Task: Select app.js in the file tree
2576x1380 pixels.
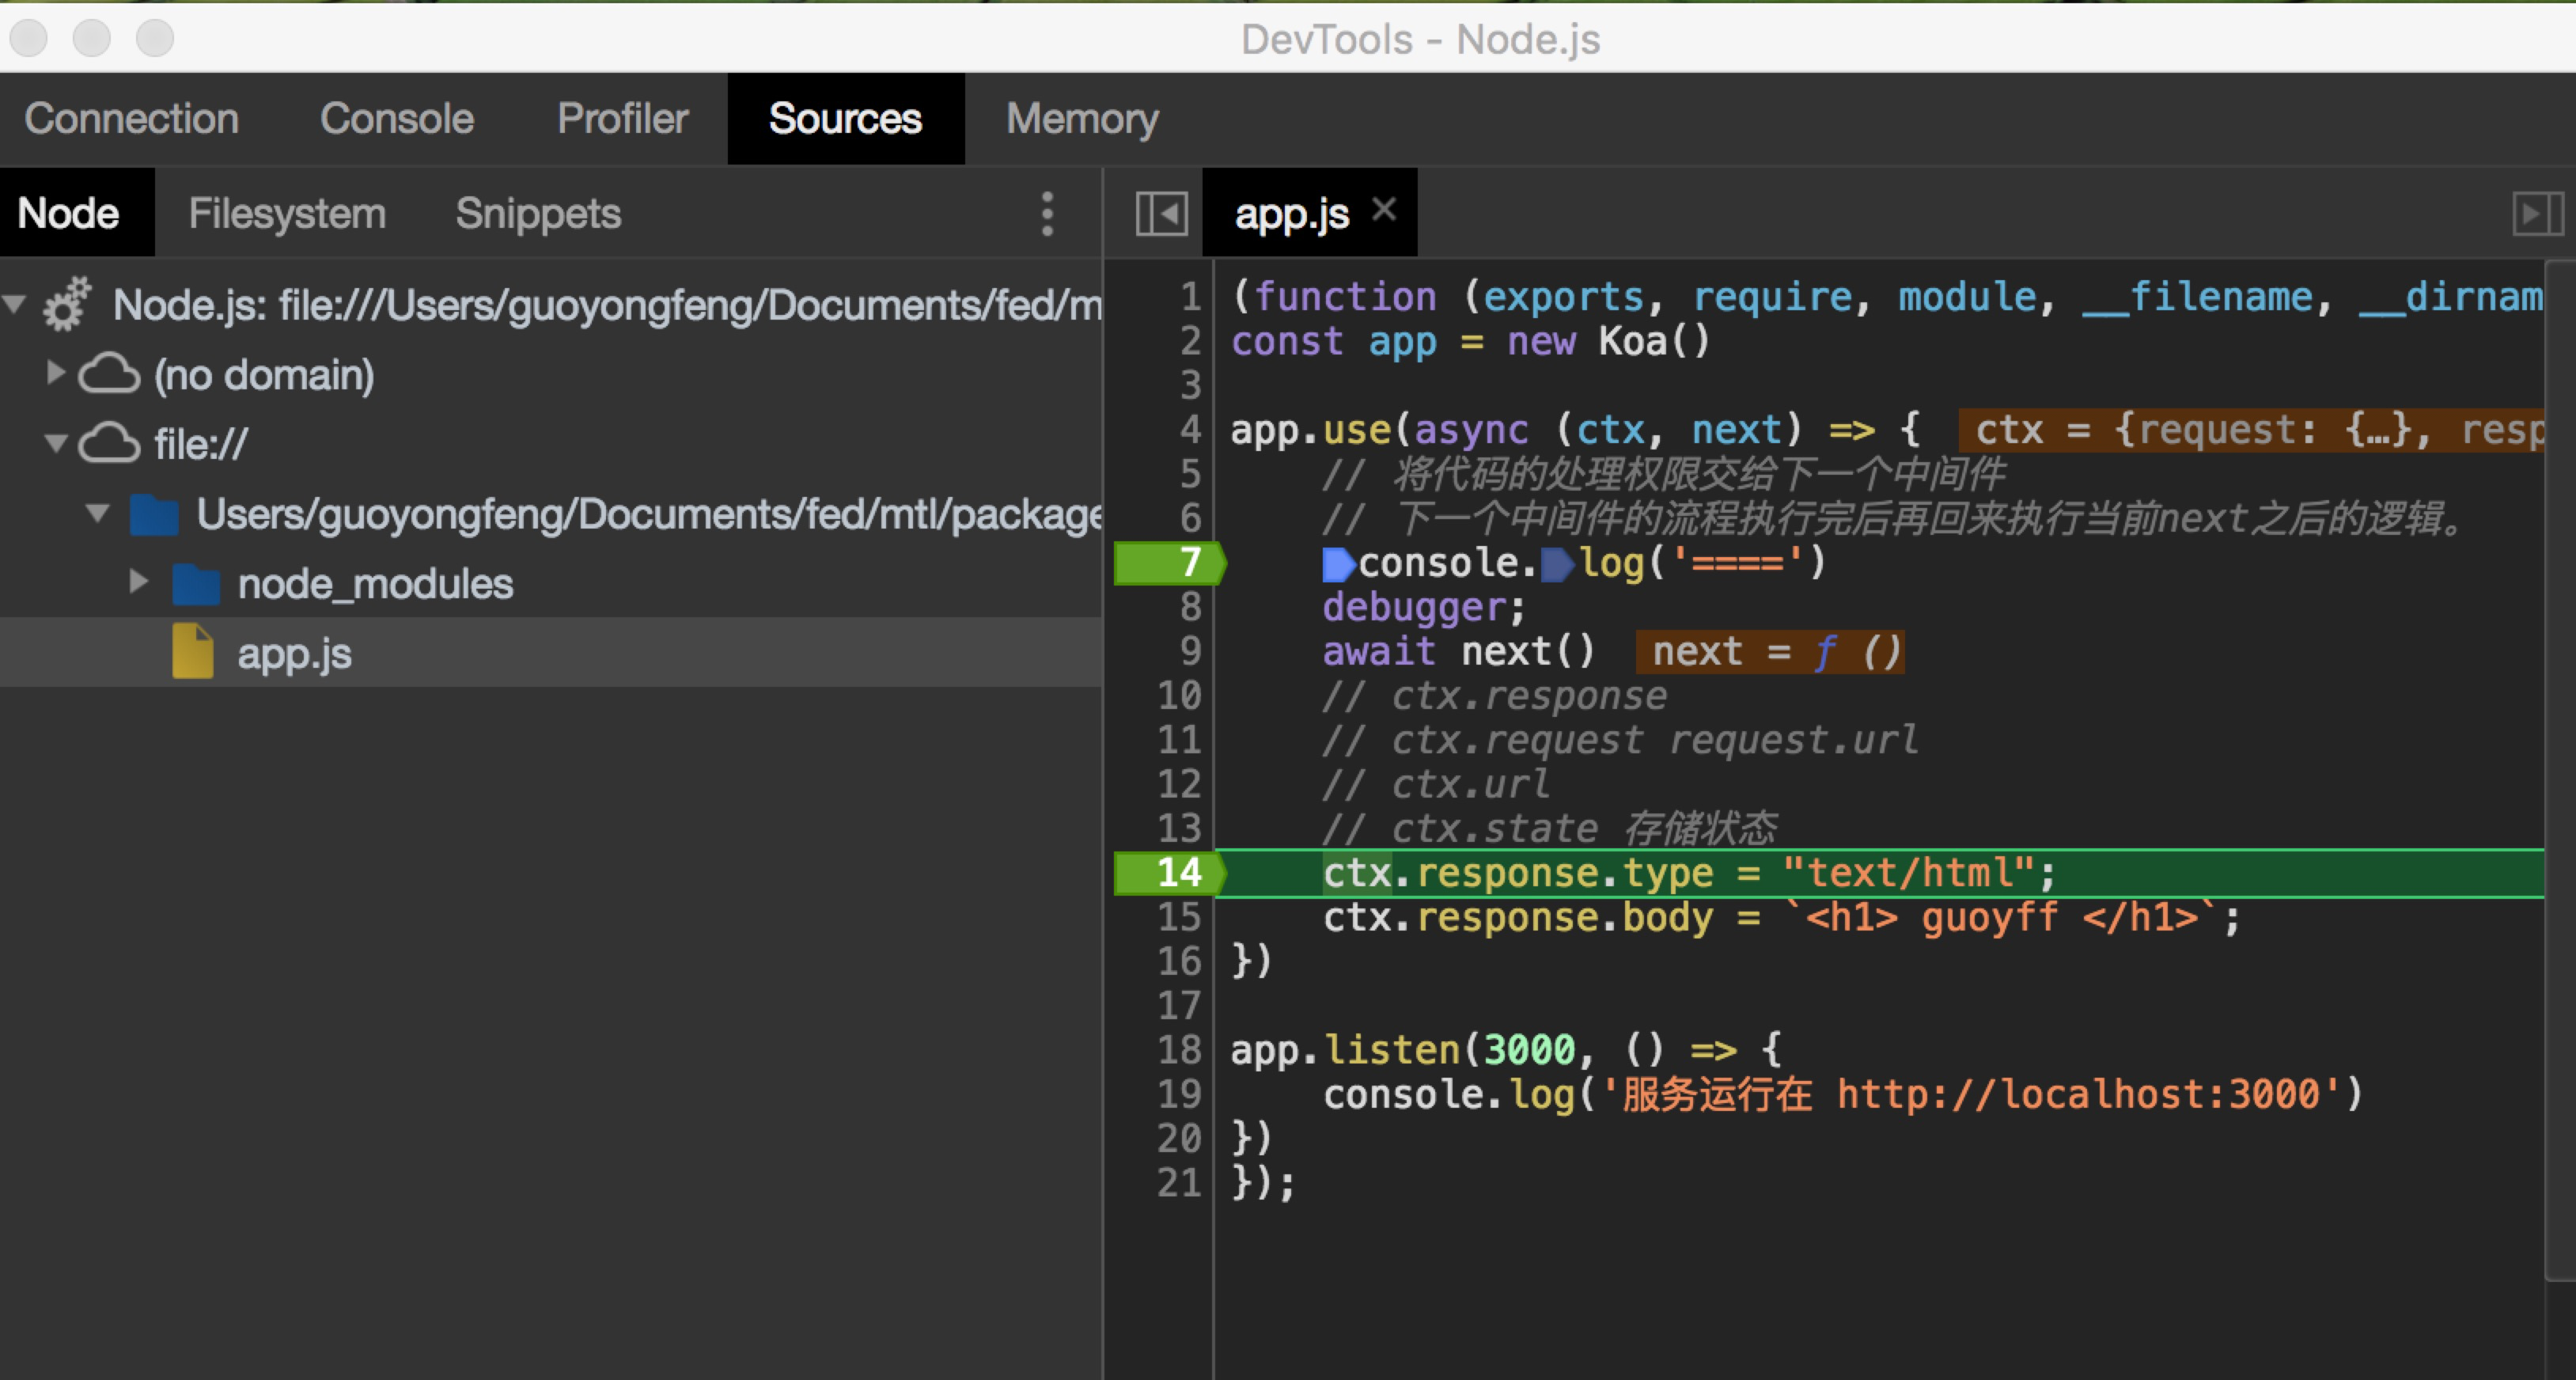Action: (x=294, y=654)
